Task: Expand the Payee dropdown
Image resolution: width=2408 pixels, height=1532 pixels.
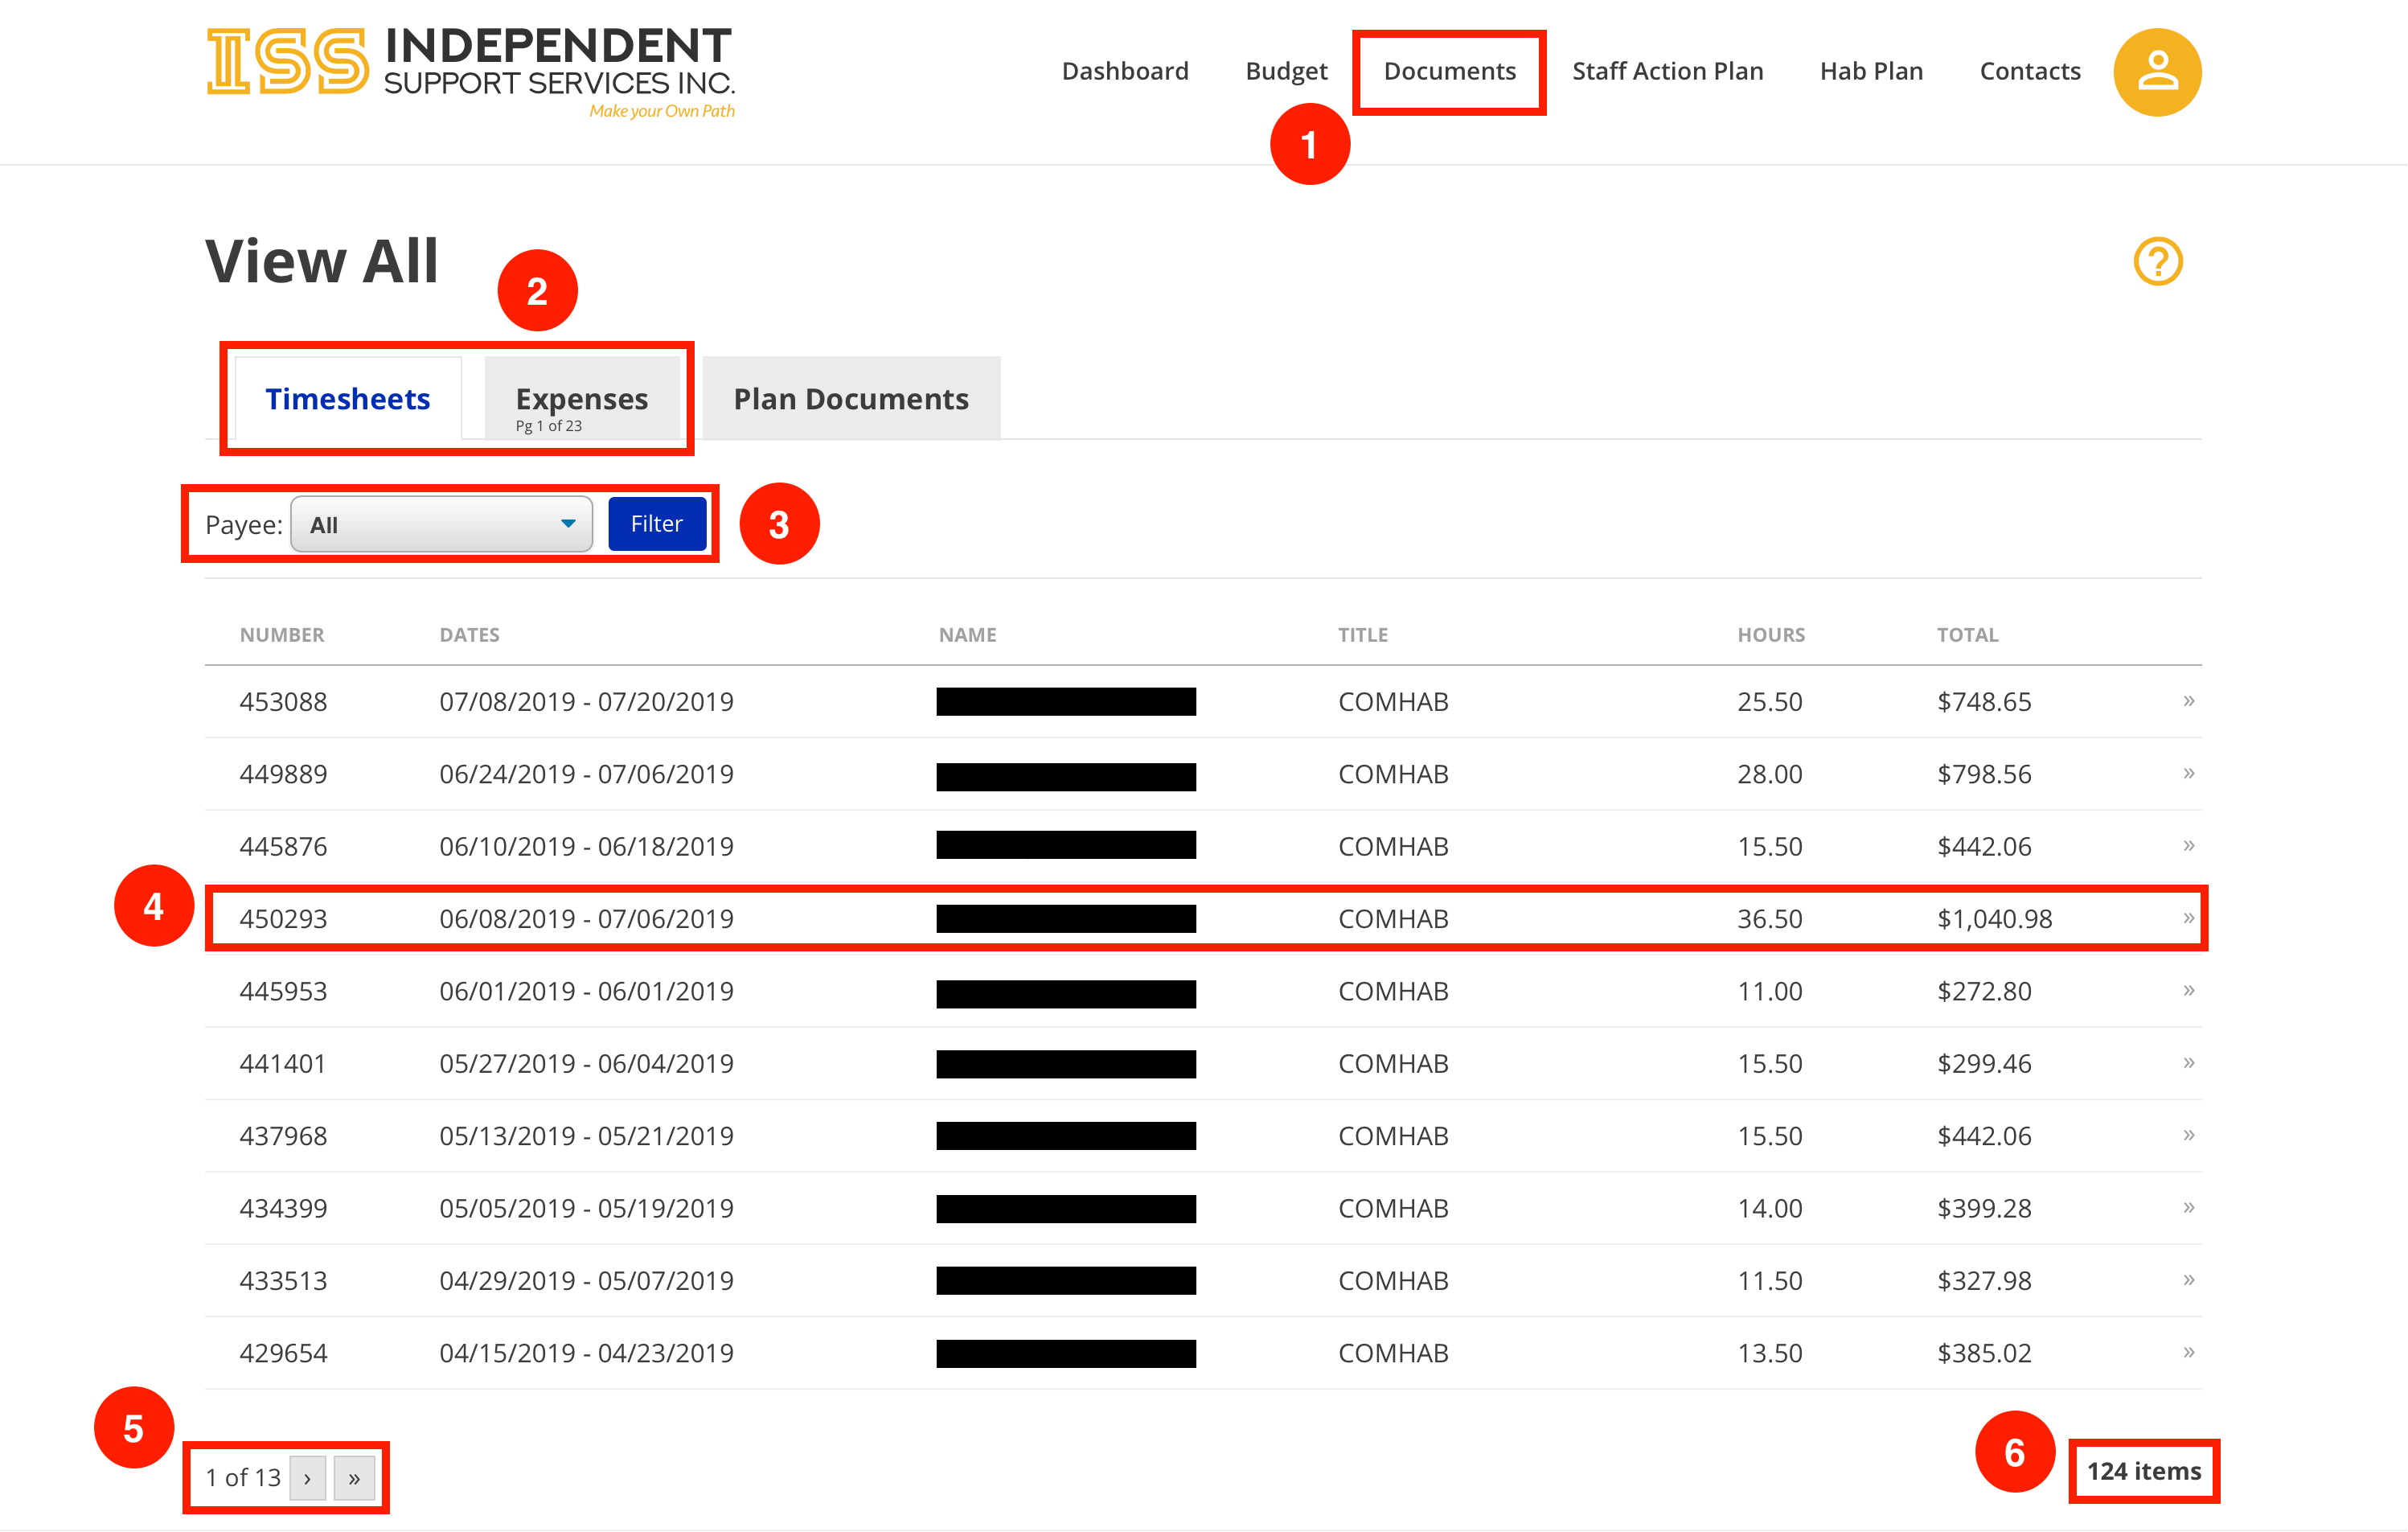Action: 441,524
